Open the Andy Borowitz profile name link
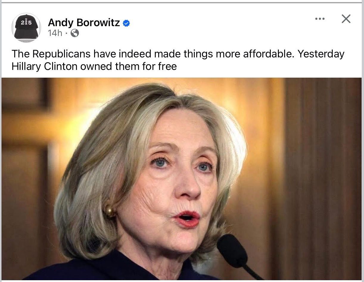Screen dimensions: 364x282 84,23
